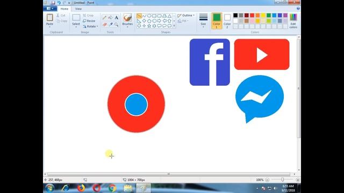The height and width of the screenshot is (193, 344).
Task: Select the Magnifier tool
Action: 117,24
